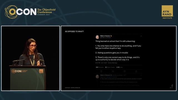Image resolution: width=178 pixels, height=100 pixels.
Task: Click the author display name at the top of the main tweet
Action: point(106,36)
